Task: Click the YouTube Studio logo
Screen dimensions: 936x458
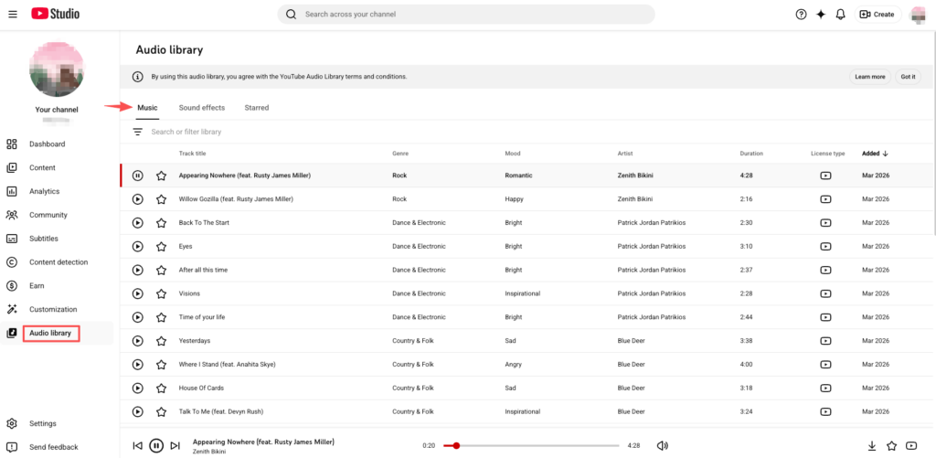Action: 56,14
